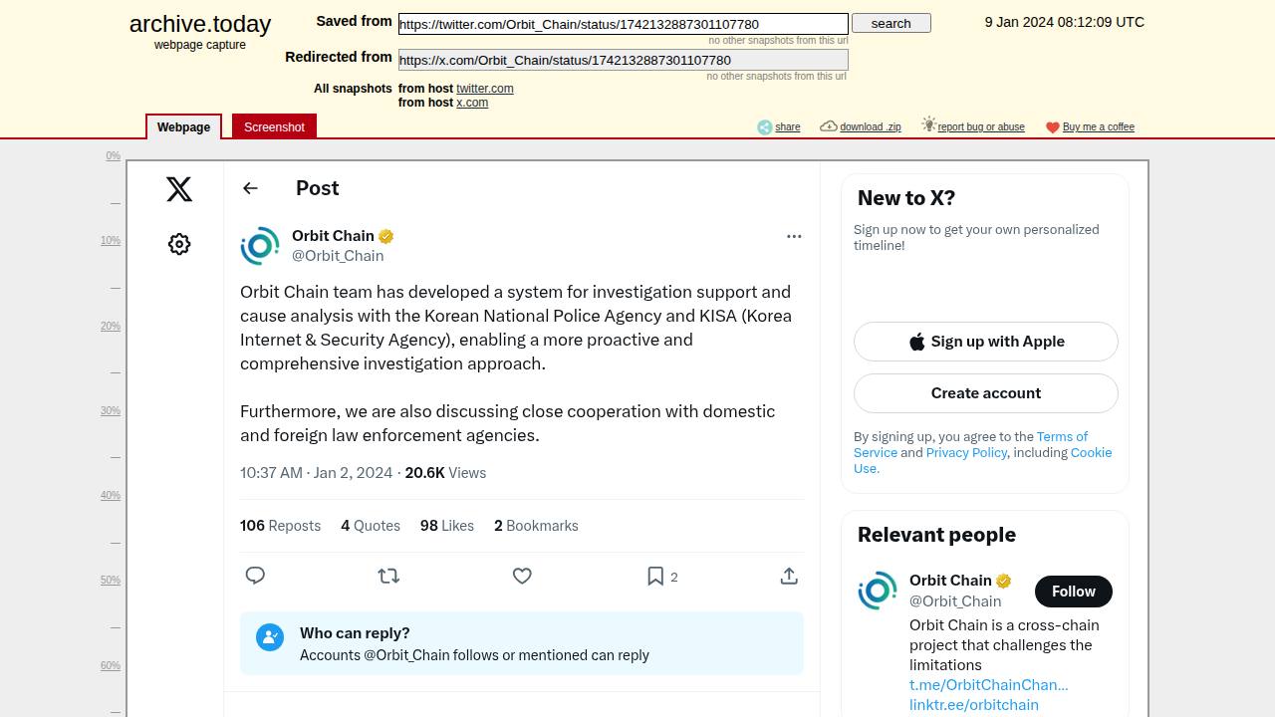Click Orbit Chain avatar in post header
1275x717 pixels.
point(260,246)
